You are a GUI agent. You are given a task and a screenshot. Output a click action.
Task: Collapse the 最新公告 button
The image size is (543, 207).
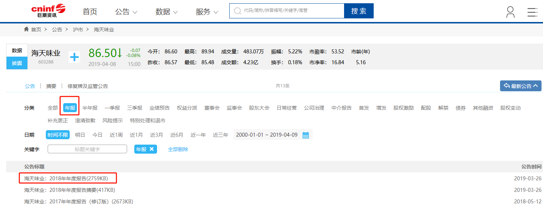tap(521, 86)
